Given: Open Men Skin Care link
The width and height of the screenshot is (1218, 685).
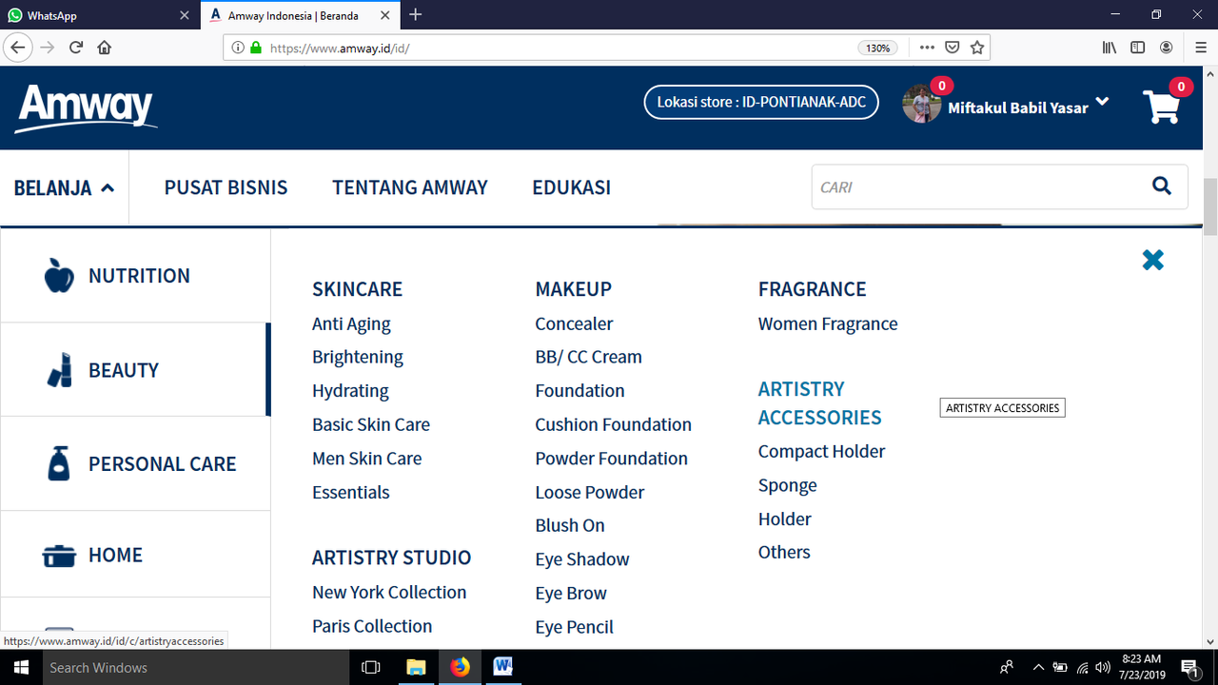Looking at the screenshot, I should (366, 458).
